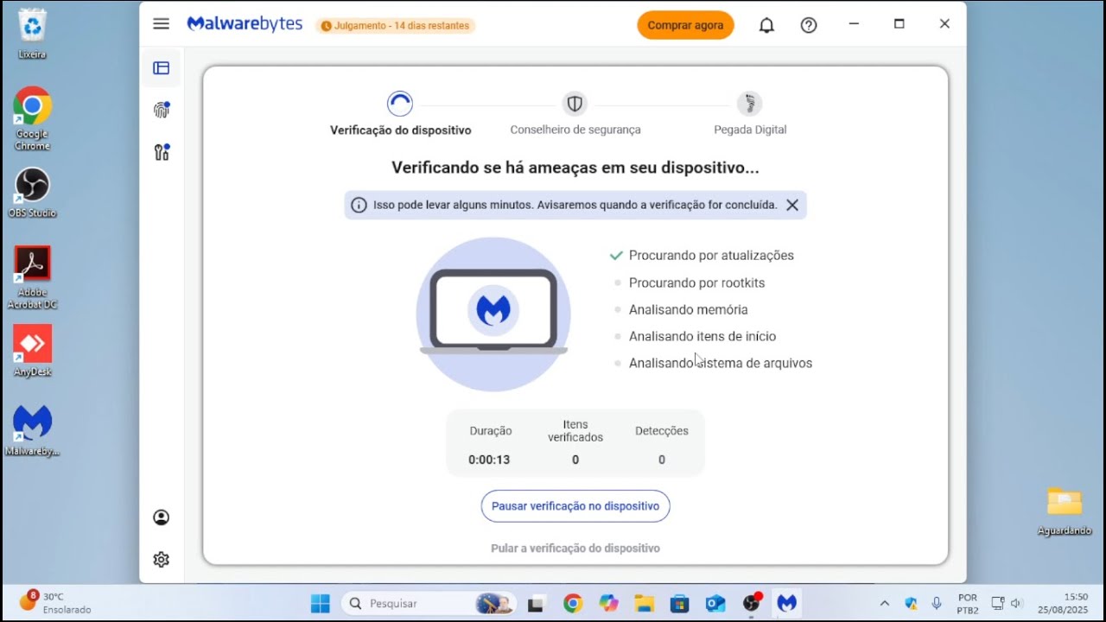Click the Procurando por rootkits text
1106x622 pixels.
[x=696, y=283]
